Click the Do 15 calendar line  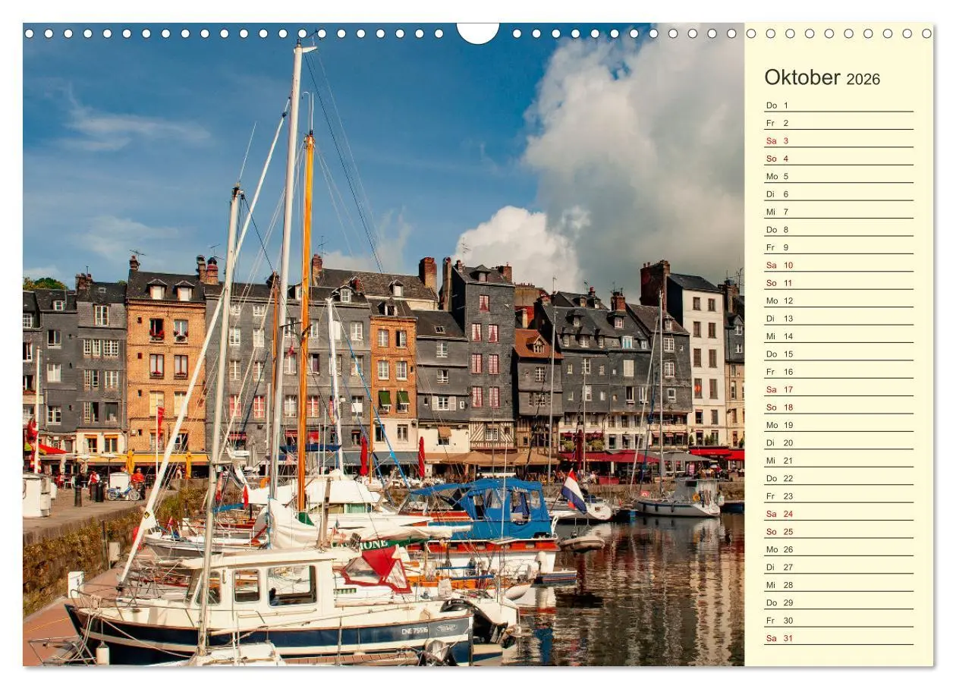tap(838, 354)
